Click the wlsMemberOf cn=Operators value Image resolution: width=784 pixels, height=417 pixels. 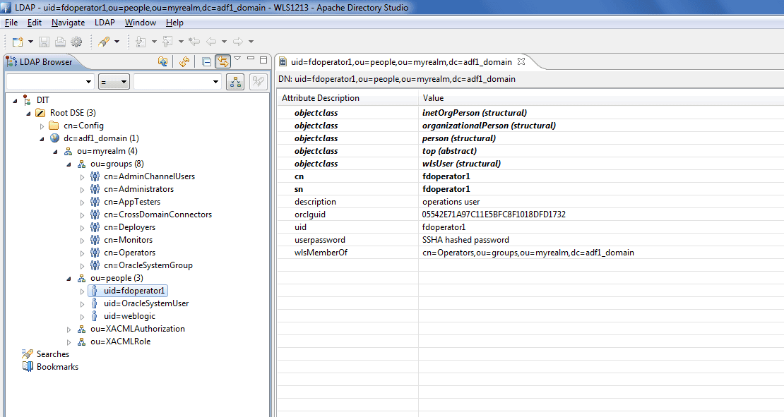528,253
